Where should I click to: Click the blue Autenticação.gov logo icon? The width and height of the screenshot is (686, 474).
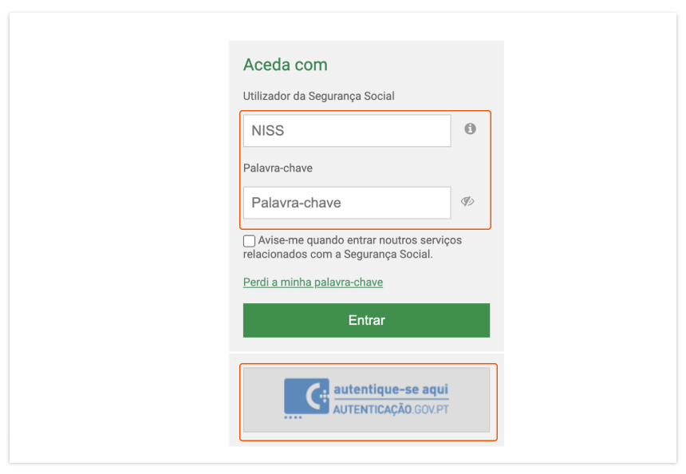click(306, 396)
